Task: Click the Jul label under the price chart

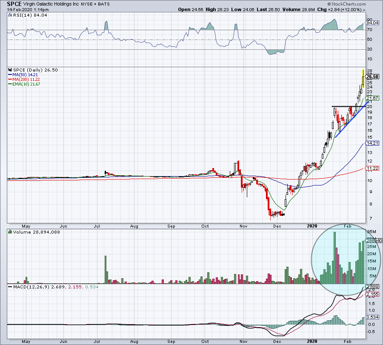Action: tap(97, 226)
